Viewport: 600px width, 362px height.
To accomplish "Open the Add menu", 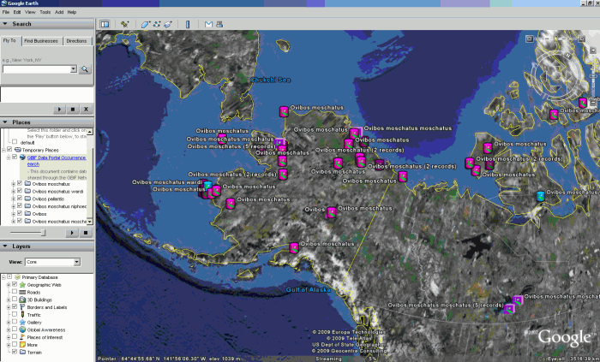I will click(x=59, y=12).
